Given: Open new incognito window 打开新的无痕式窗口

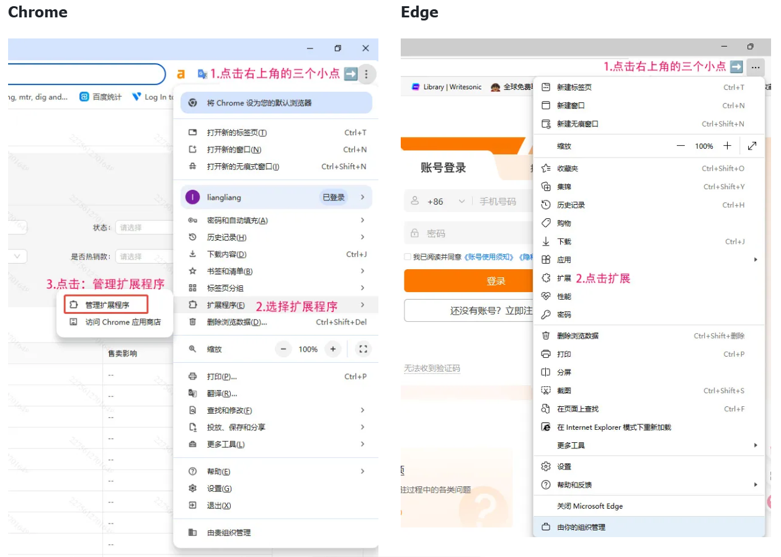Looking at the screenshot, I should click(x=276, y=166).
